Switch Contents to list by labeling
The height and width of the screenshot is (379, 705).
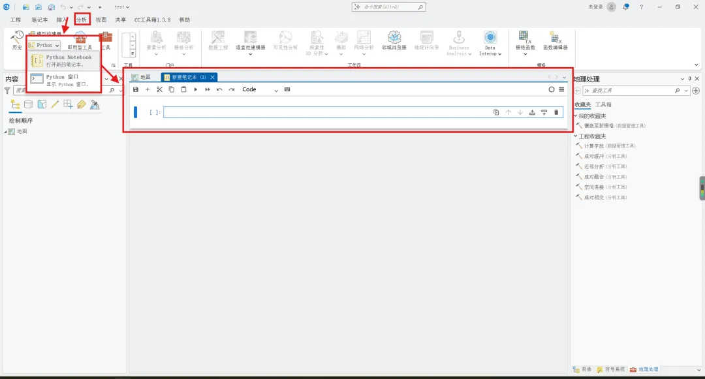82,104
